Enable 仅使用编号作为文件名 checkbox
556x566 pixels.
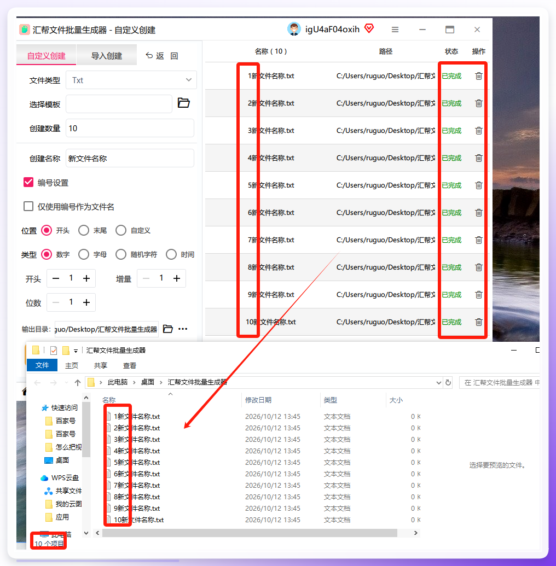pyautogui.click(x=28, y=207)
